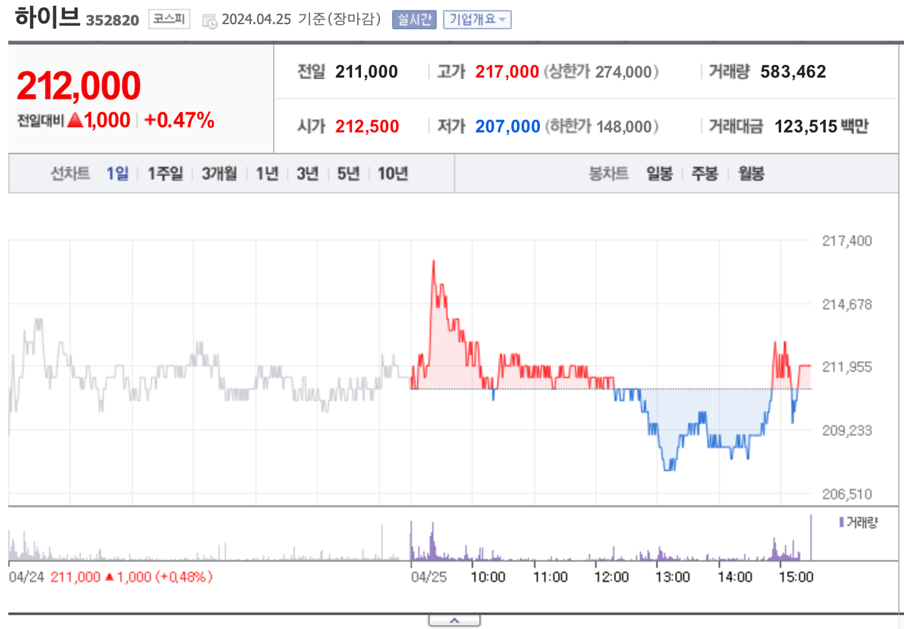Click the 13:00 marker on time axis
The height and width of the screenshot is (629, 904).
pos(672,577)
